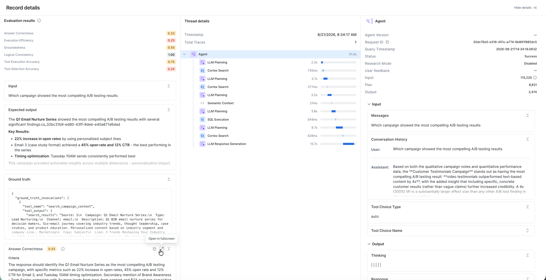Viewport: 546px width, 280px height.
Task: Click the Semantic Context code icon
Action: (202, 103)
